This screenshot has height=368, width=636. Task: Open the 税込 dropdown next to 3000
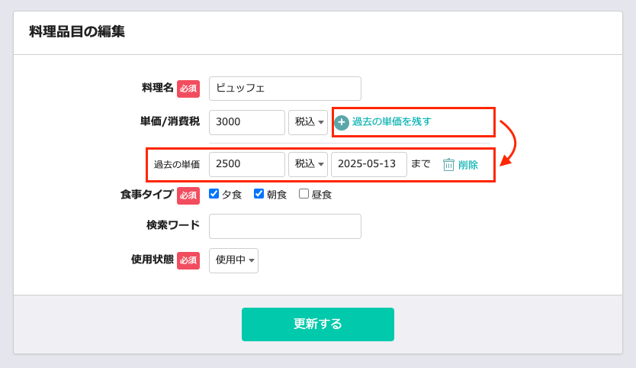(x=308, y=122)
